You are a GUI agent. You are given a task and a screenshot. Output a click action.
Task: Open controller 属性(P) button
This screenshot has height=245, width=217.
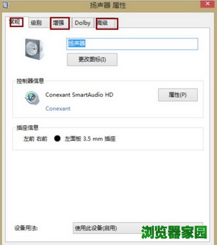[x=177, y=95]
